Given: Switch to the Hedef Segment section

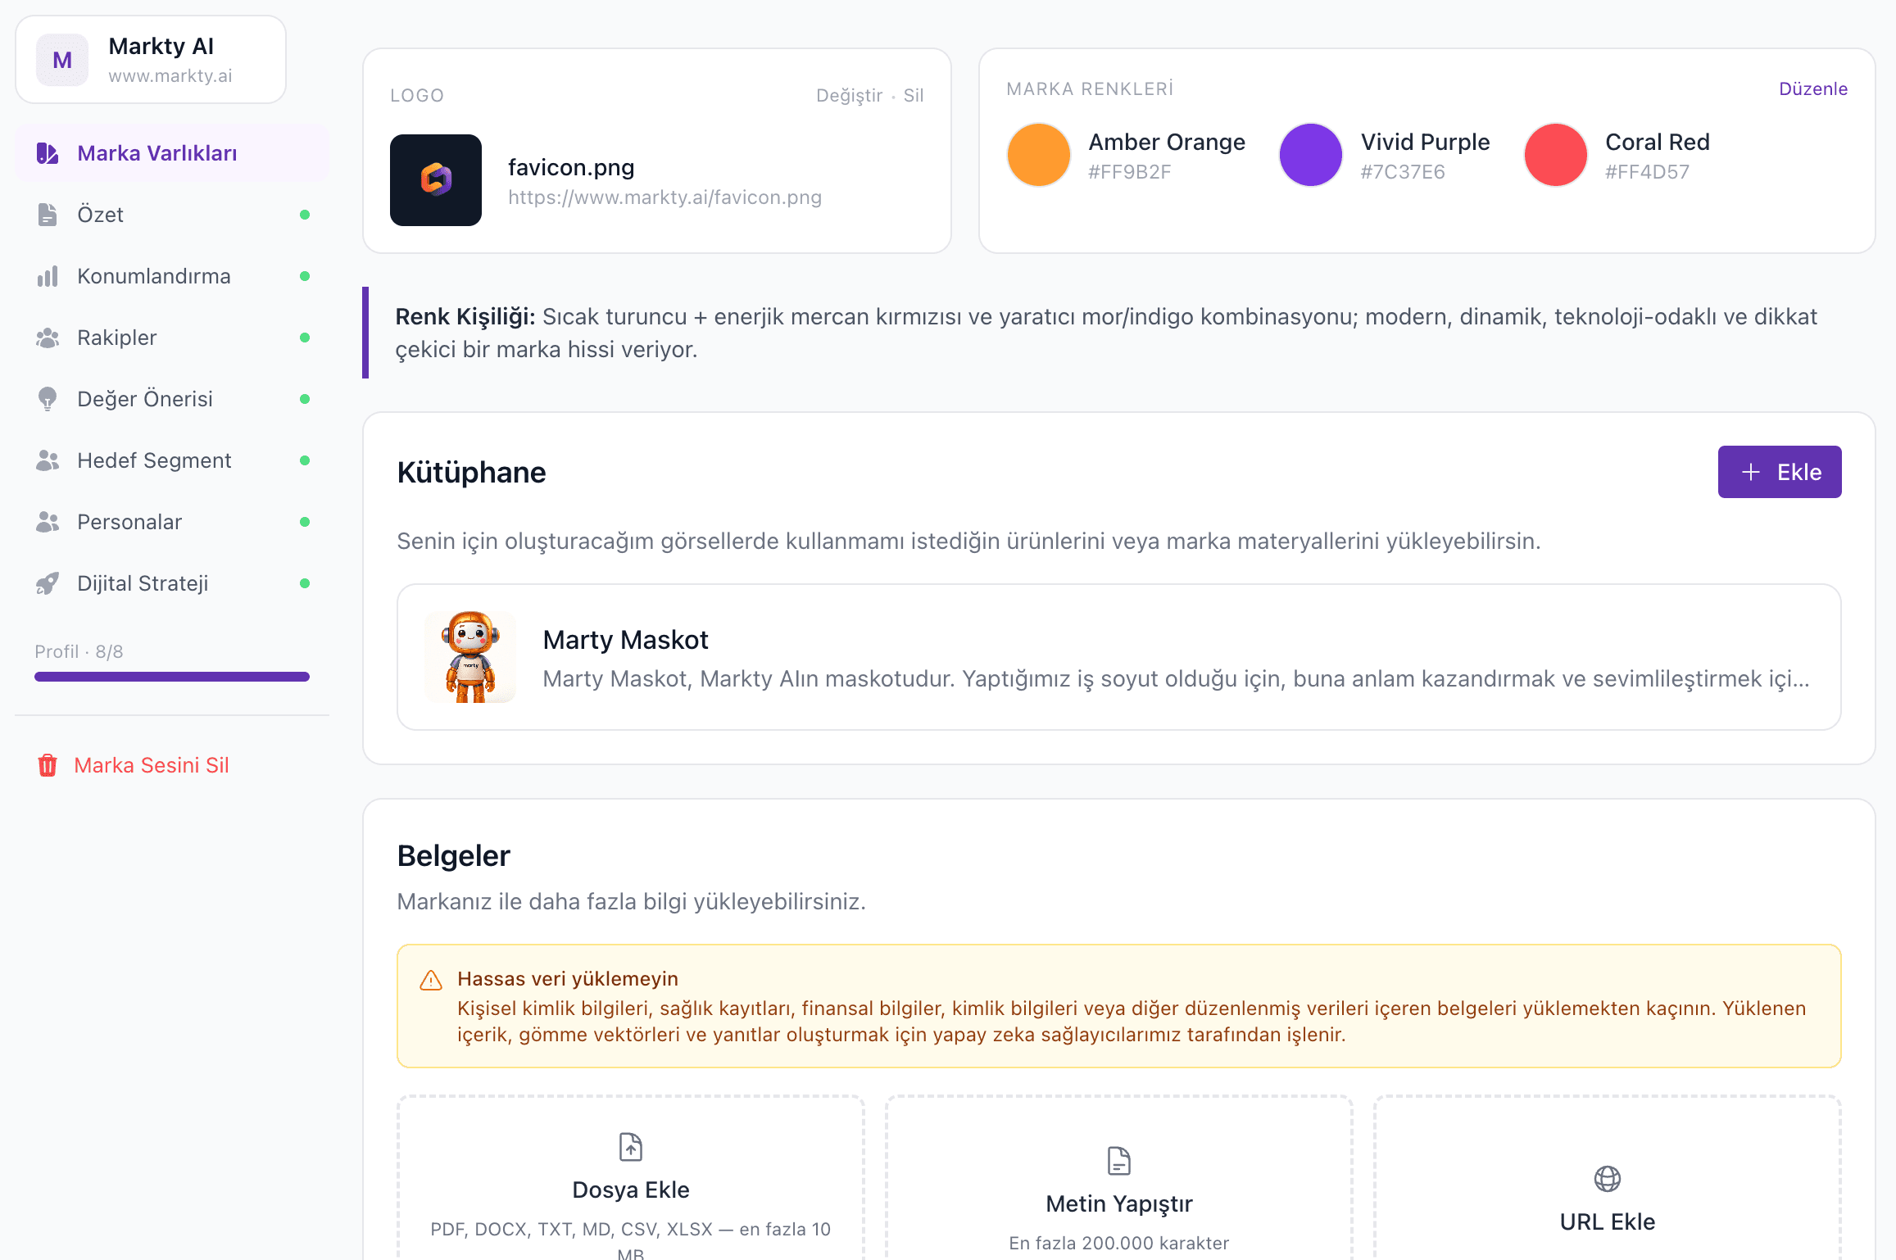Looking at the screenshot, I should (154, 460).
